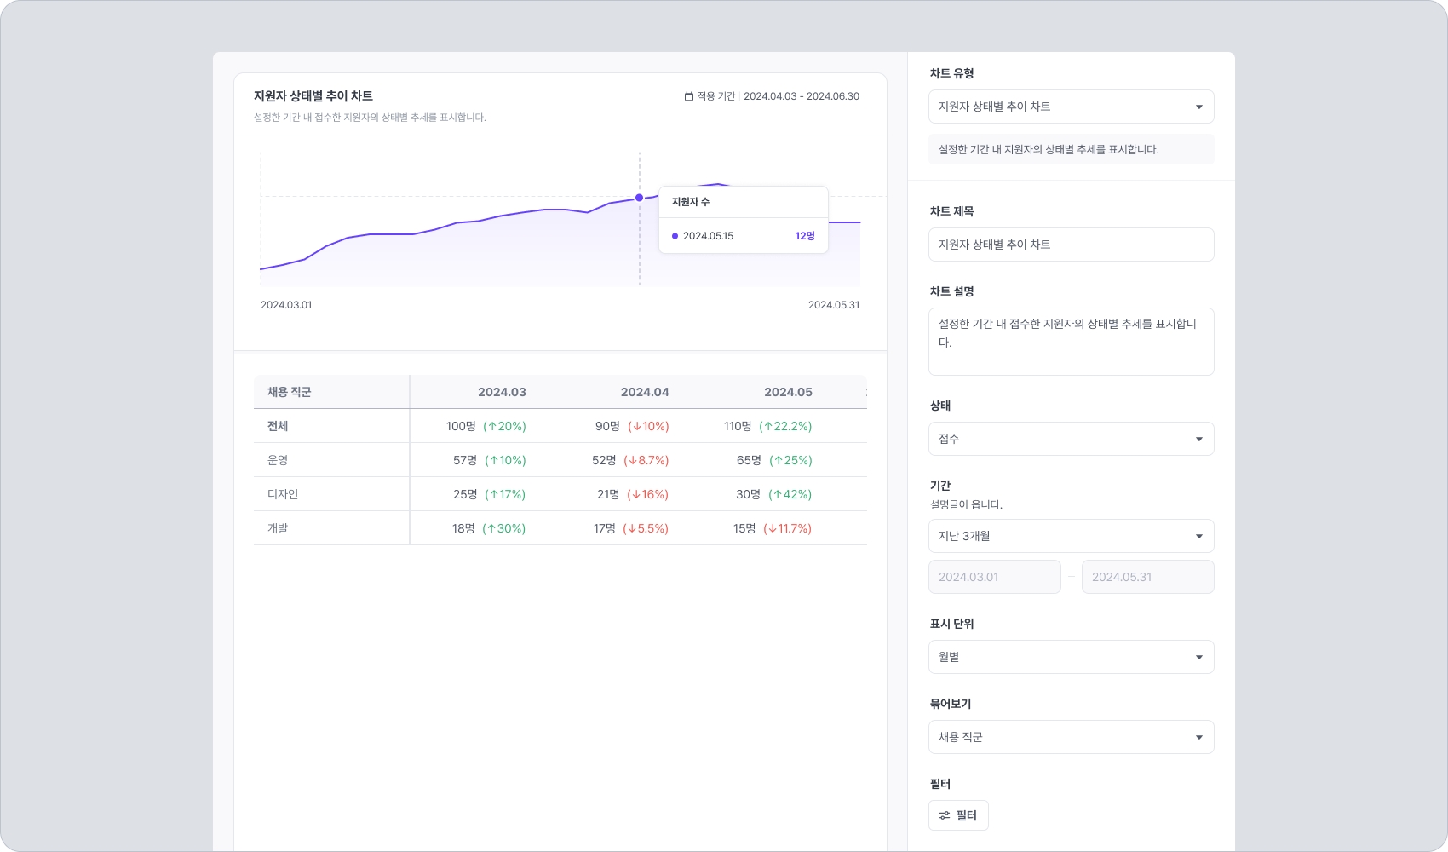The width and height of the screenshot is (1448, 852).
Task: Click the 채용 직군 column header
Action: point(290,392)
